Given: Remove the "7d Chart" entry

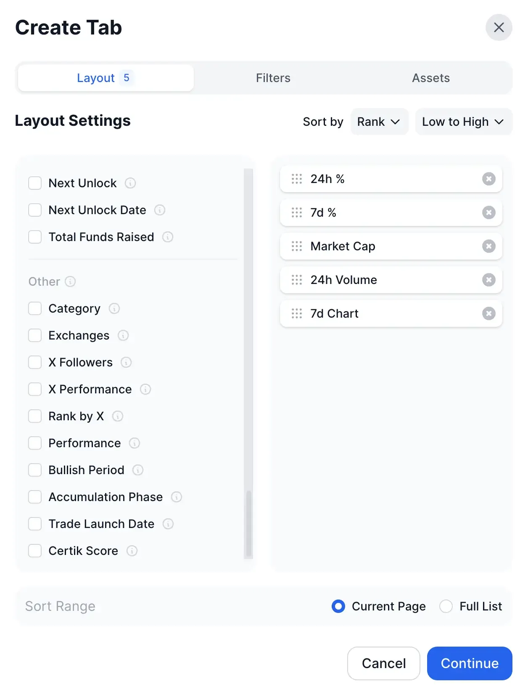Looking at the screenshot, I should point(488,313).
